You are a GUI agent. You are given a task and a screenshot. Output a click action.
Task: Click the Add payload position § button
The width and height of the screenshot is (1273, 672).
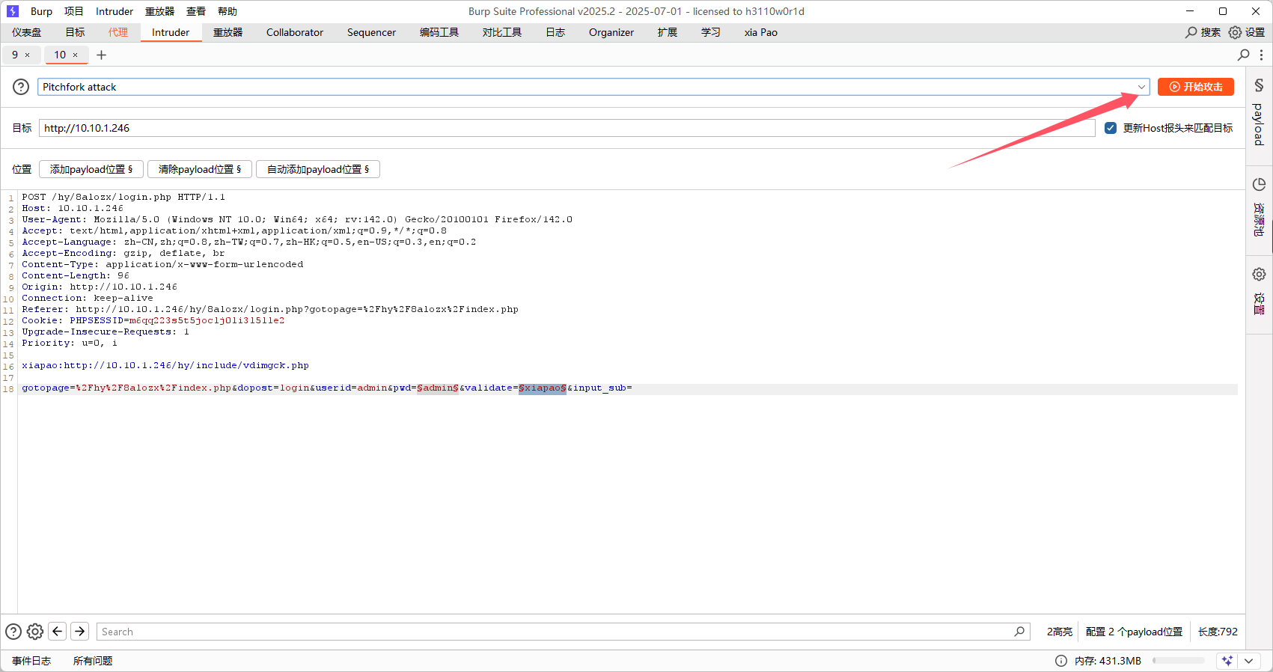91,169
